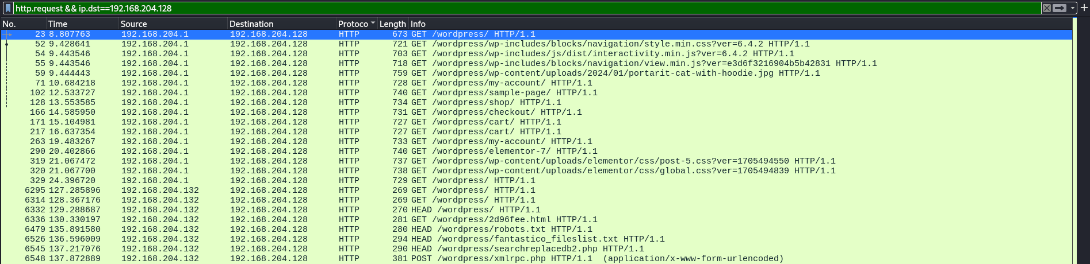Screen dimensions: 1090x264
Task: Click the packet list vertical scrollbar
Action: pos(1075,143)
